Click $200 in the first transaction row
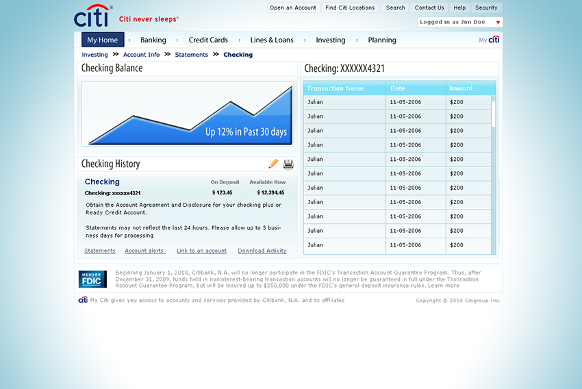The image size is (582, 389). click(457, 102)
